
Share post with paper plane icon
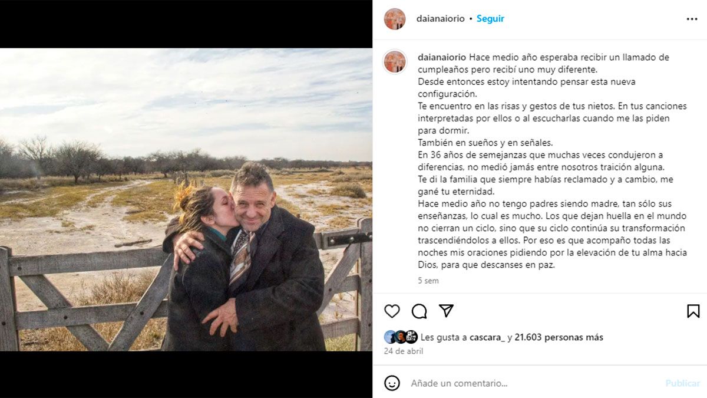click(x=447, y=311)
